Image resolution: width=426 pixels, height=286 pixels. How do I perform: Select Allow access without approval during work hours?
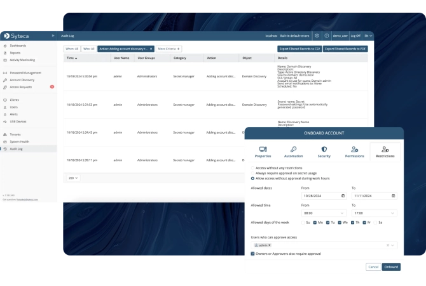coord(252,178)
